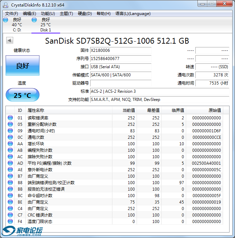Click the ID column header

pos(20,110)
